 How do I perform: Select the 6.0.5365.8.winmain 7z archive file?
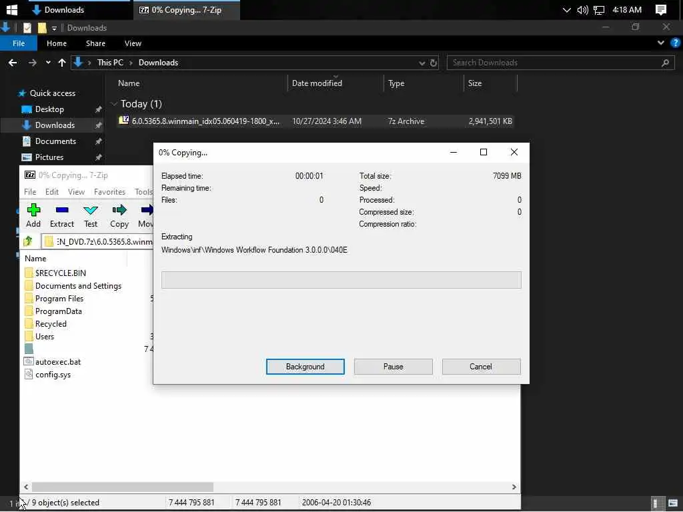(315, 121)
